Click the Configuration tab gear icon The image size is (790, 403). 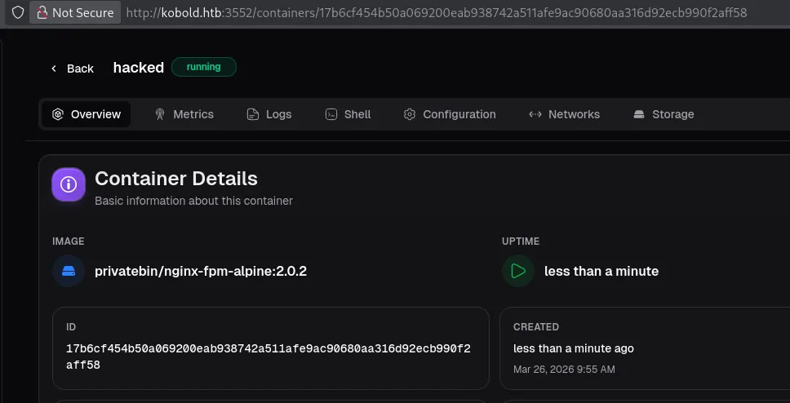(x=410, y=114)
